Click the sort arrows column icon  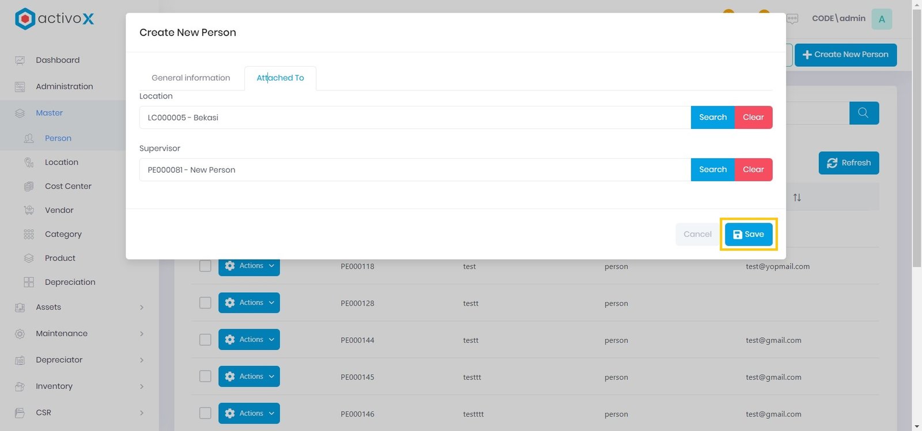click(x=797, y=198)
